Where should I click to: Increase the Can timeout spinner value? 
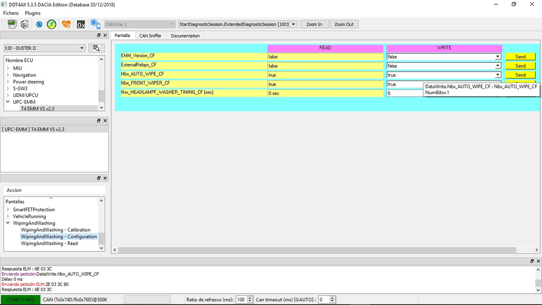pos(332,298)
